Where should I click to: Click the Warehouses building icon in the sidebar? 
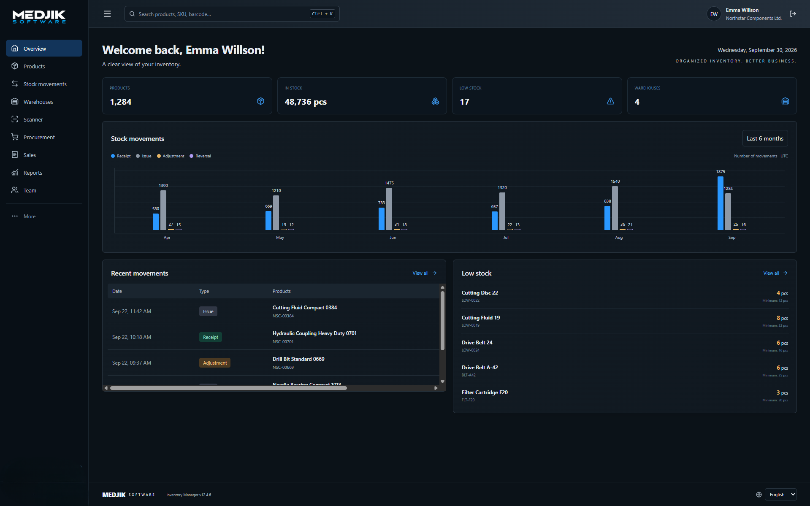(x=15, y=101)
